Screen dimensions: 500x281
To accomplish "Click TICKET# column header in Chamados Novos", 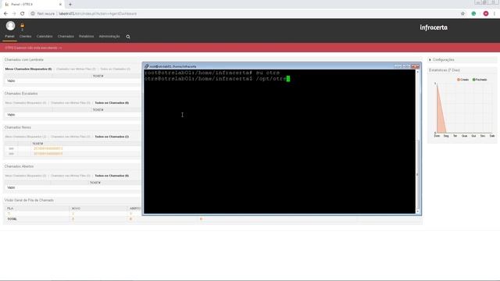I will click(37, 144).
